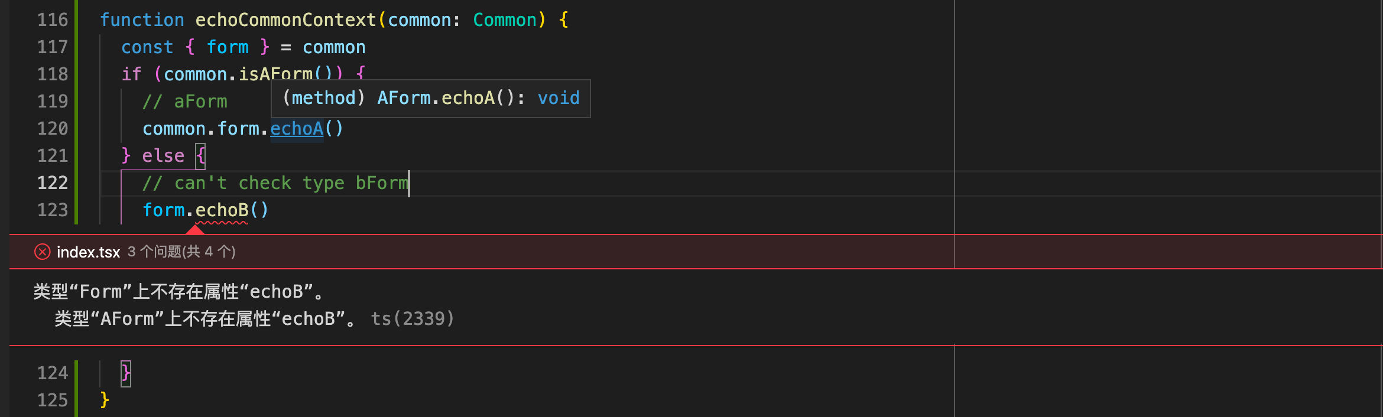Viewport: 1383px width, 417px height.
Task: Click line number 116 in the gutter
Action: pos(53,20)
